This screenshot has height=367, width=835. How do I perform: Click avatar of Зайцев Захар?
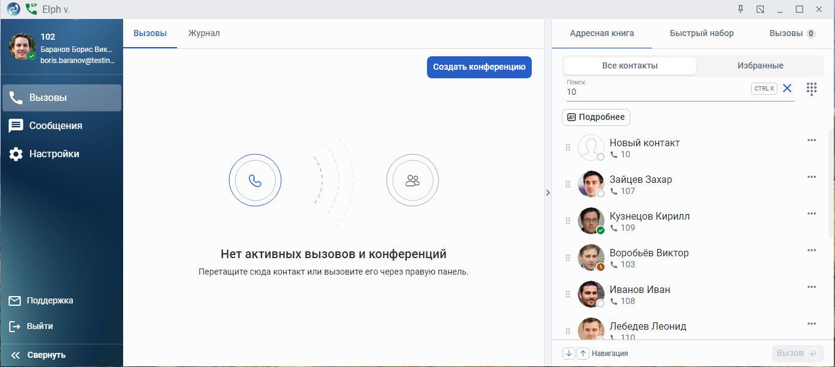coord(591,184)
